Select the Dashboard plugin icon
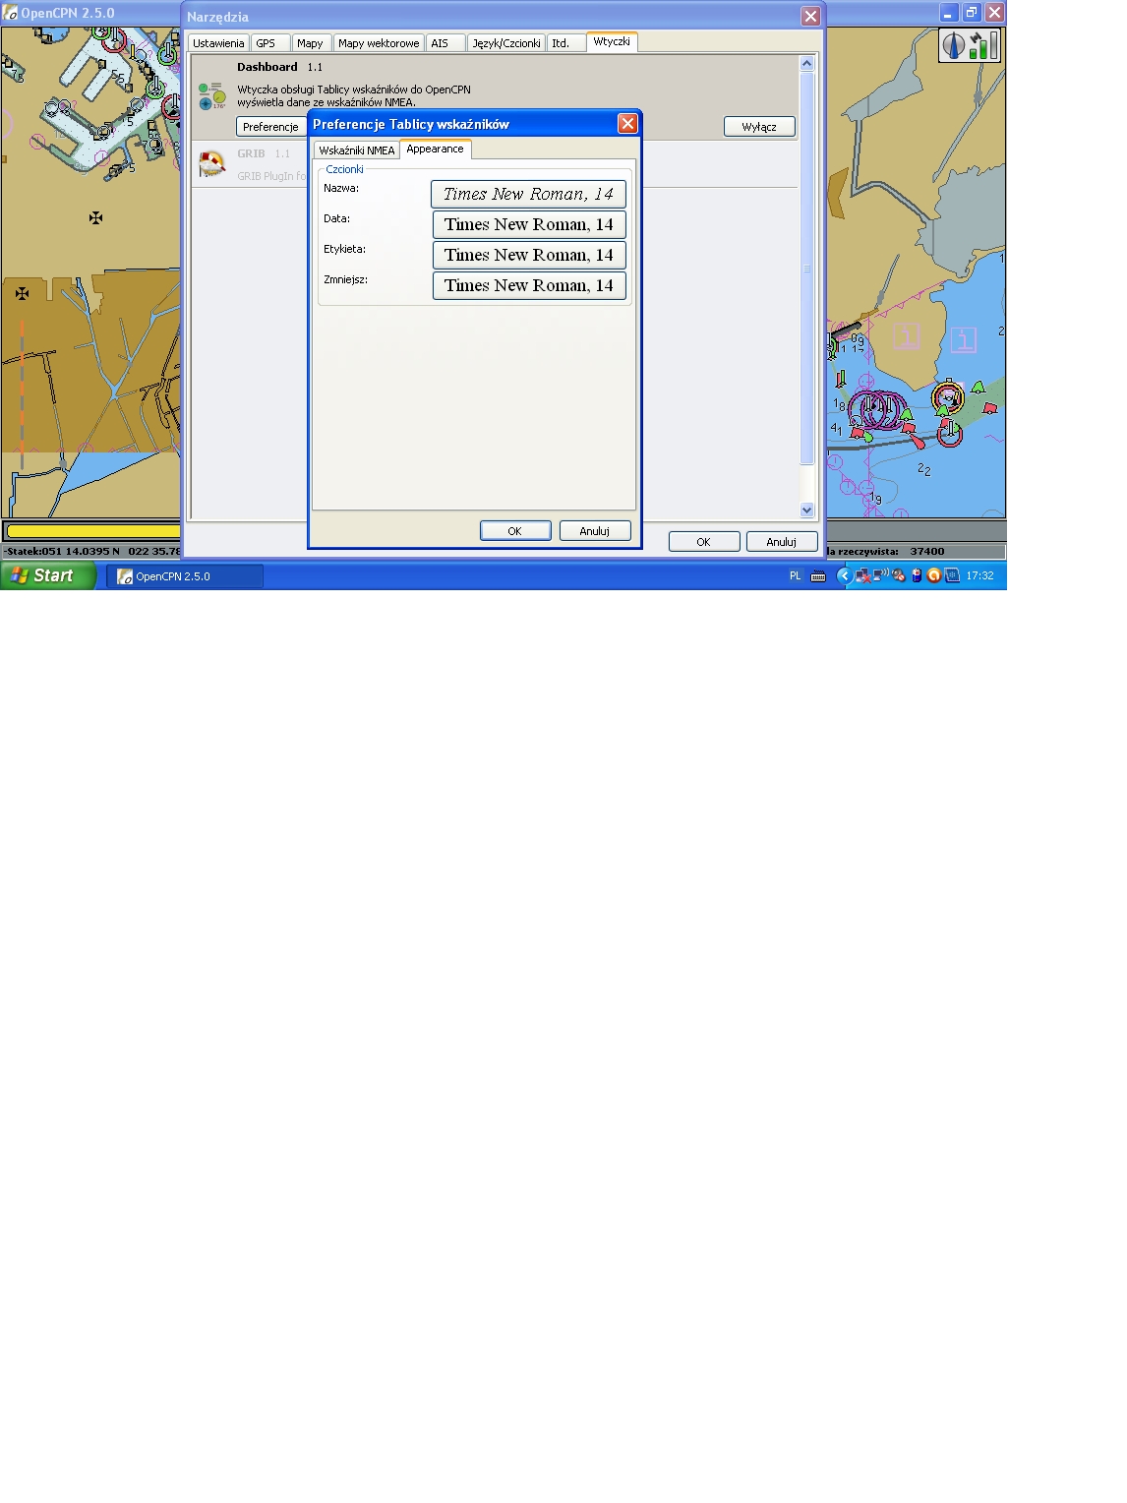This screenshot has height=1503, width=1127. 211,95
